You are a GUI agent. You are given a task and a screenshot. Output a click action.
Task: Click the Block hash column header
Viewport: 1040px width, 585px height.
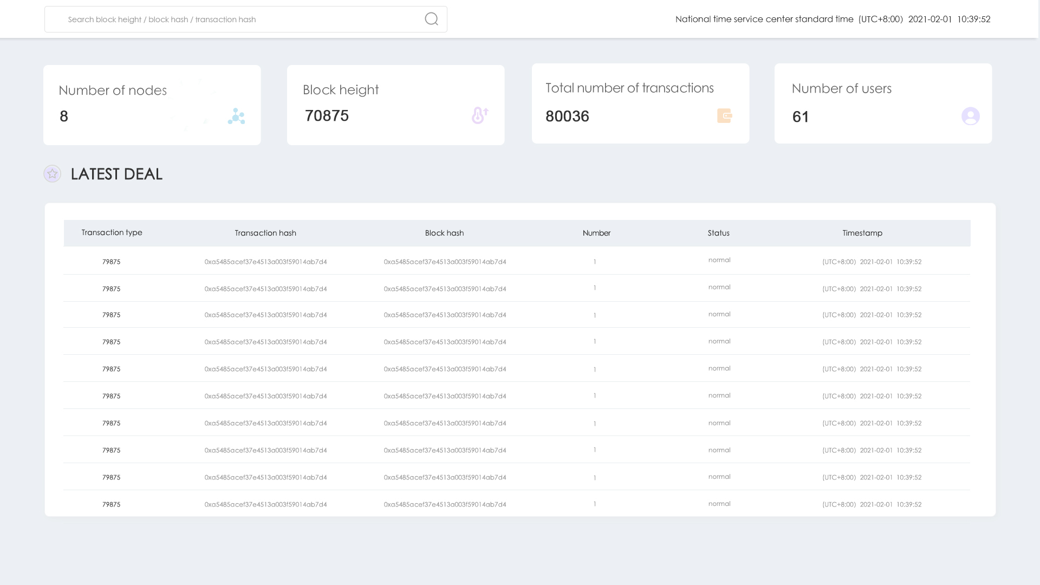444,233
